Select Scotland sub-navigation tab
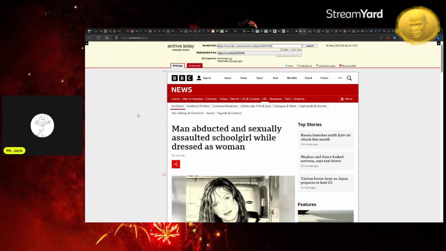The height and width of the screenshot is (251, 446). (x=177, y=106)
